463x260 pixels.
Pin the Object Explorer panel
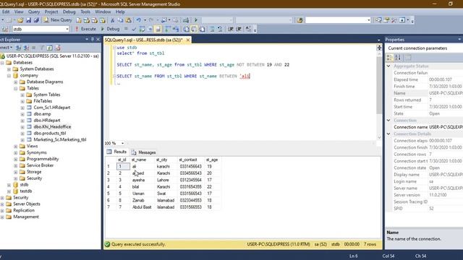(x=93, y=39)
